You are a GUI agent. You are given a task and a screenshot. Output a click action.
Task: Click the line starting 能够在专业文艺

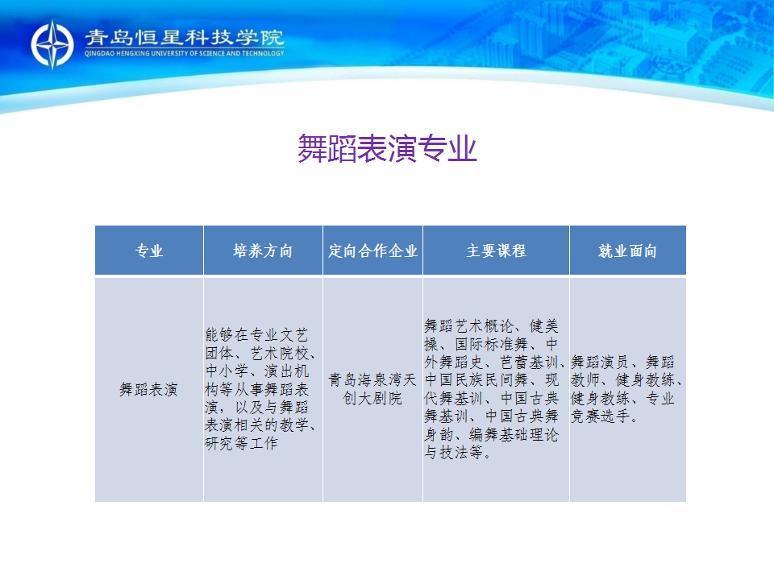pos(257,334)
